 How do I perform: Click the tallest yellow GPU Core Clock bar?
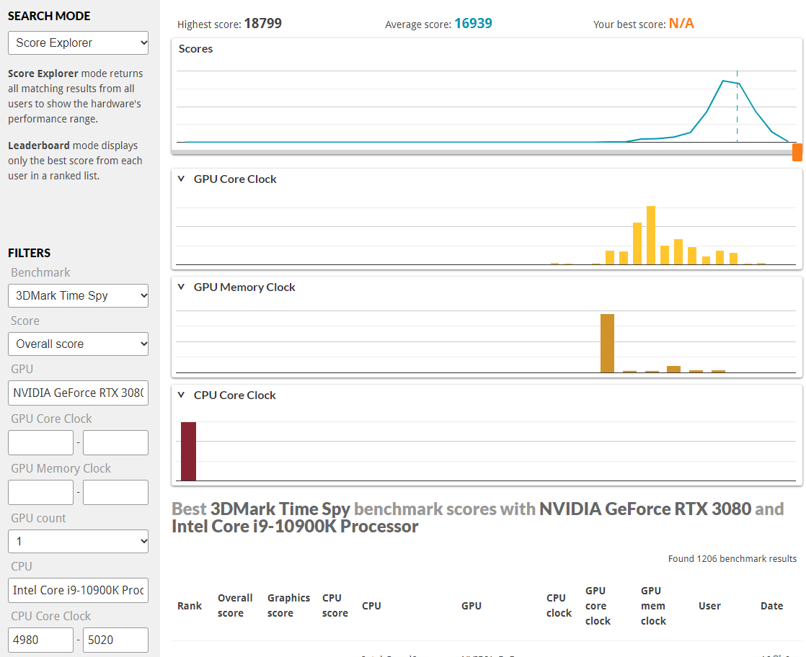(x=651, y=236)
